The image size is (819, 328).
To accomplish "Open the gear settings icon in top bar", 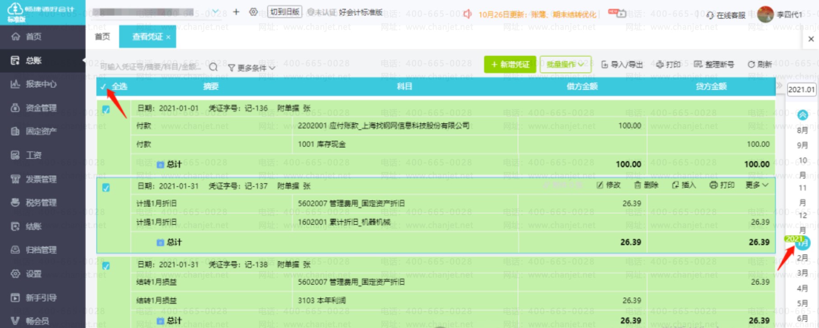I will coord(254,12).
